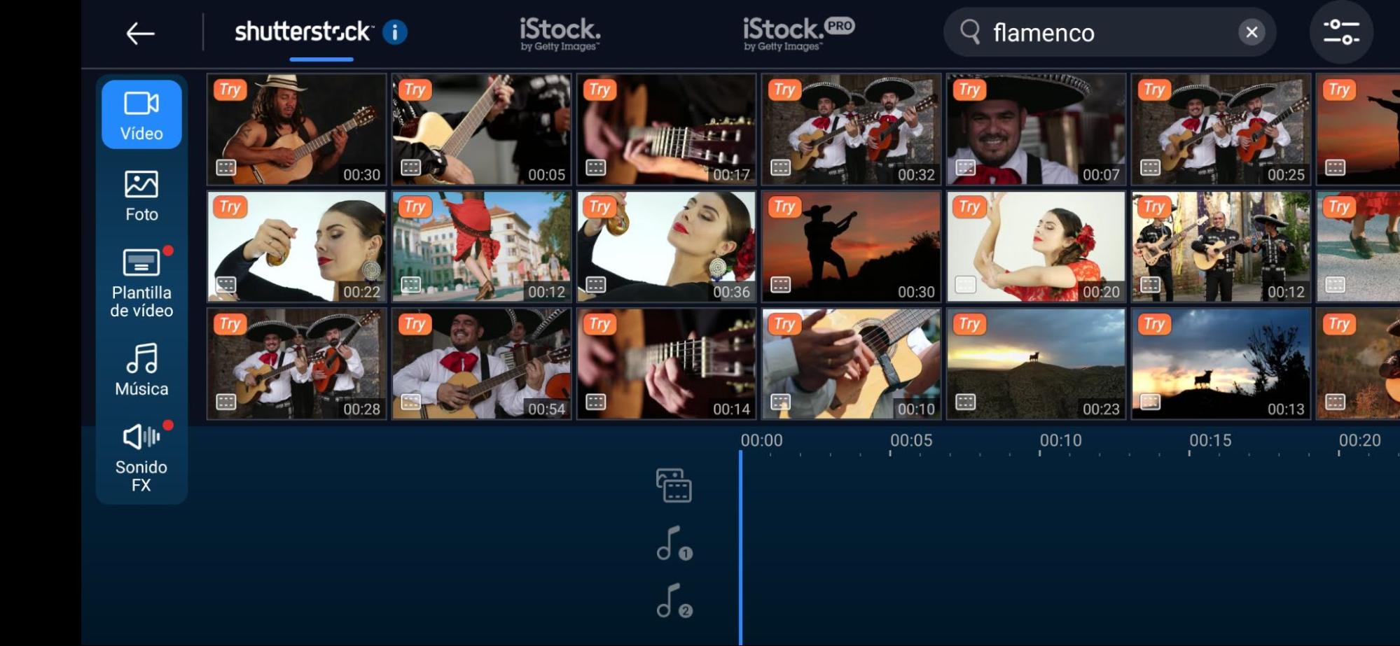
Task: Focus the flamenco search field
Action: click(1110, 32)
